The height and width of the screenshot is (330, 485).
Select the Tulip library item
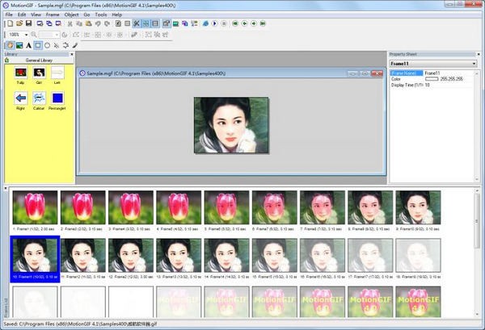click(x=20, y=73)
